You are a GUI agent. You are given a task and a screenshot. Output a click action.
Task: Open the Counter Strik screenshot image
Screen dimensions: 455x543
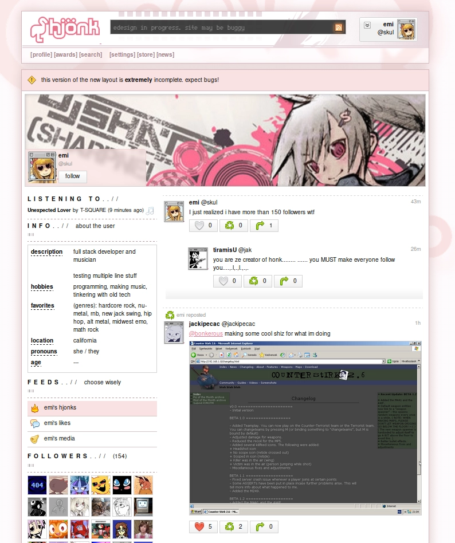(x=305, y=428)
